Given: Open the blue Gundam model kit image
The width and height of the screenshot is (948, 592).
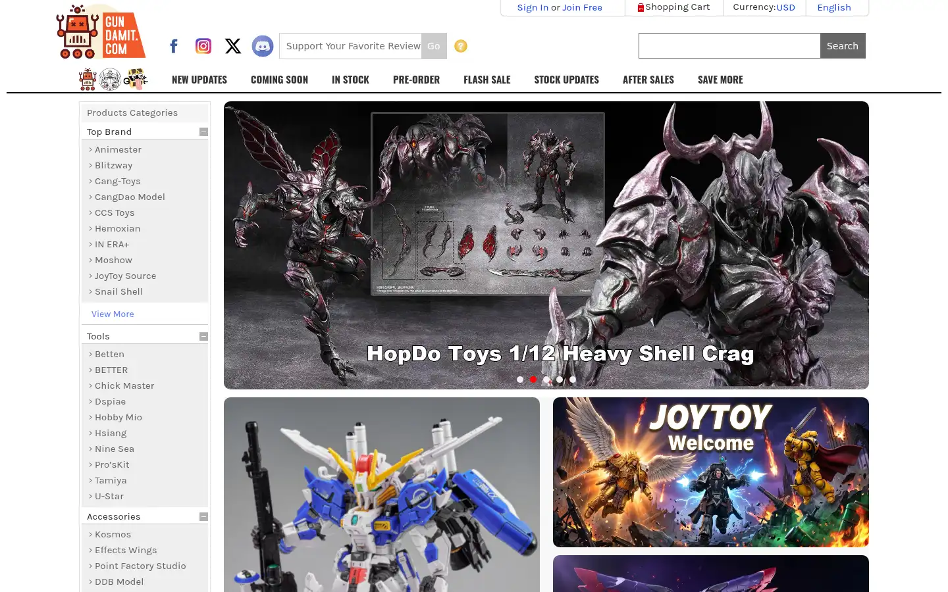Looking at the screenshot, I should (x=382, y=495).
